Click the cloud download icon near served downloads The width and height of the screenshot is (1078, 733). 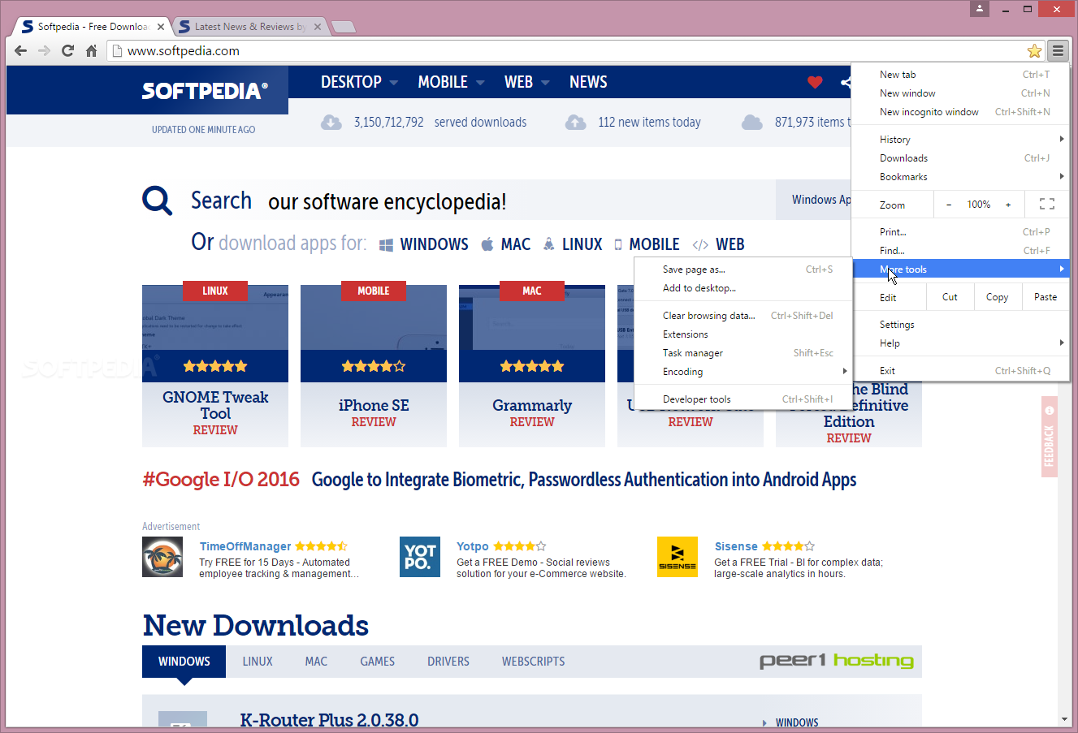pyautogui.click(x=331, y=123)
